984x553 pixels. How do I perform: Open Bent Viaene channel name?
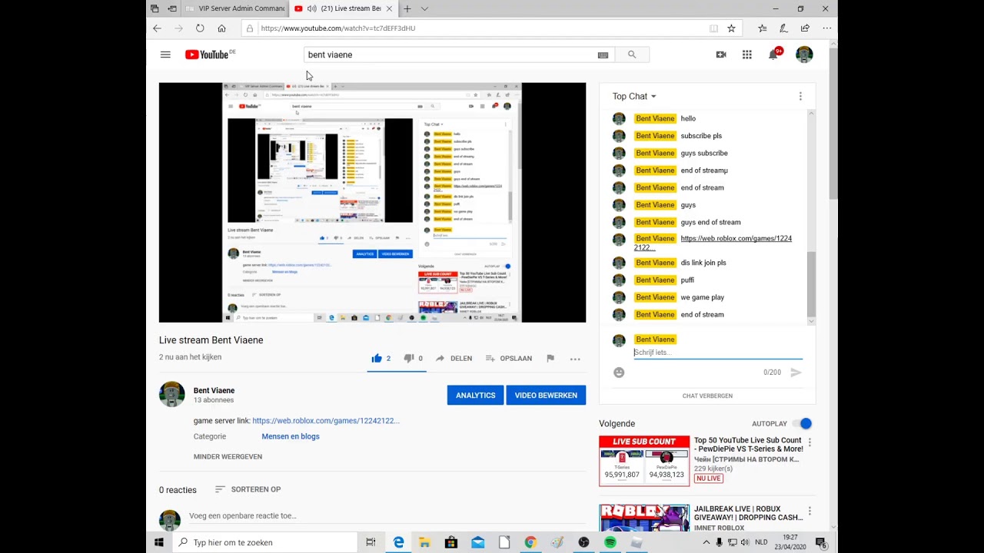[x=214, y=390]
